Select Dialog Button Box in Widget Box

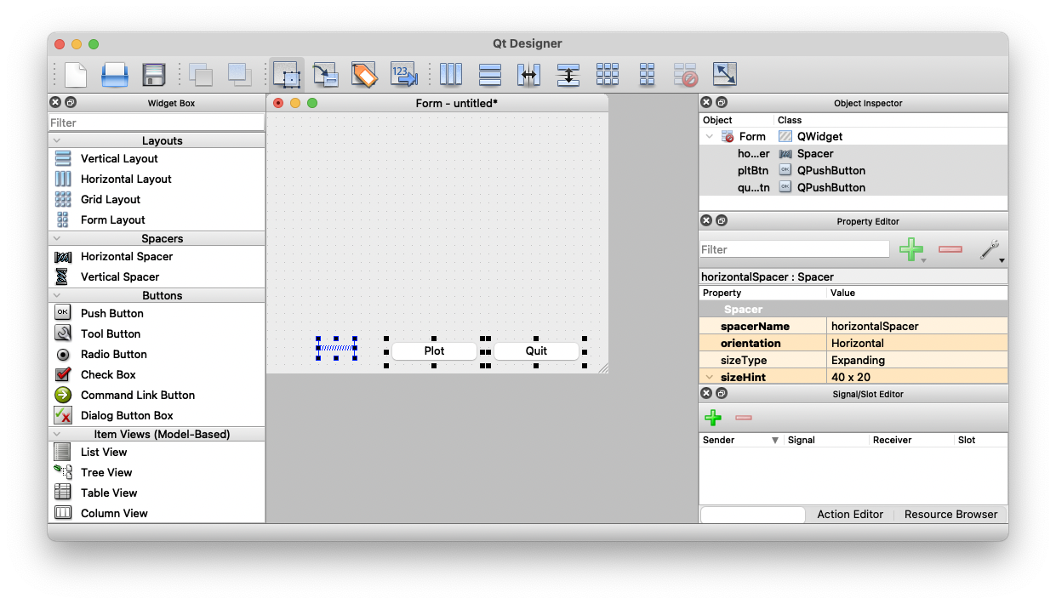pyautogui.click(x=127, y=415)
